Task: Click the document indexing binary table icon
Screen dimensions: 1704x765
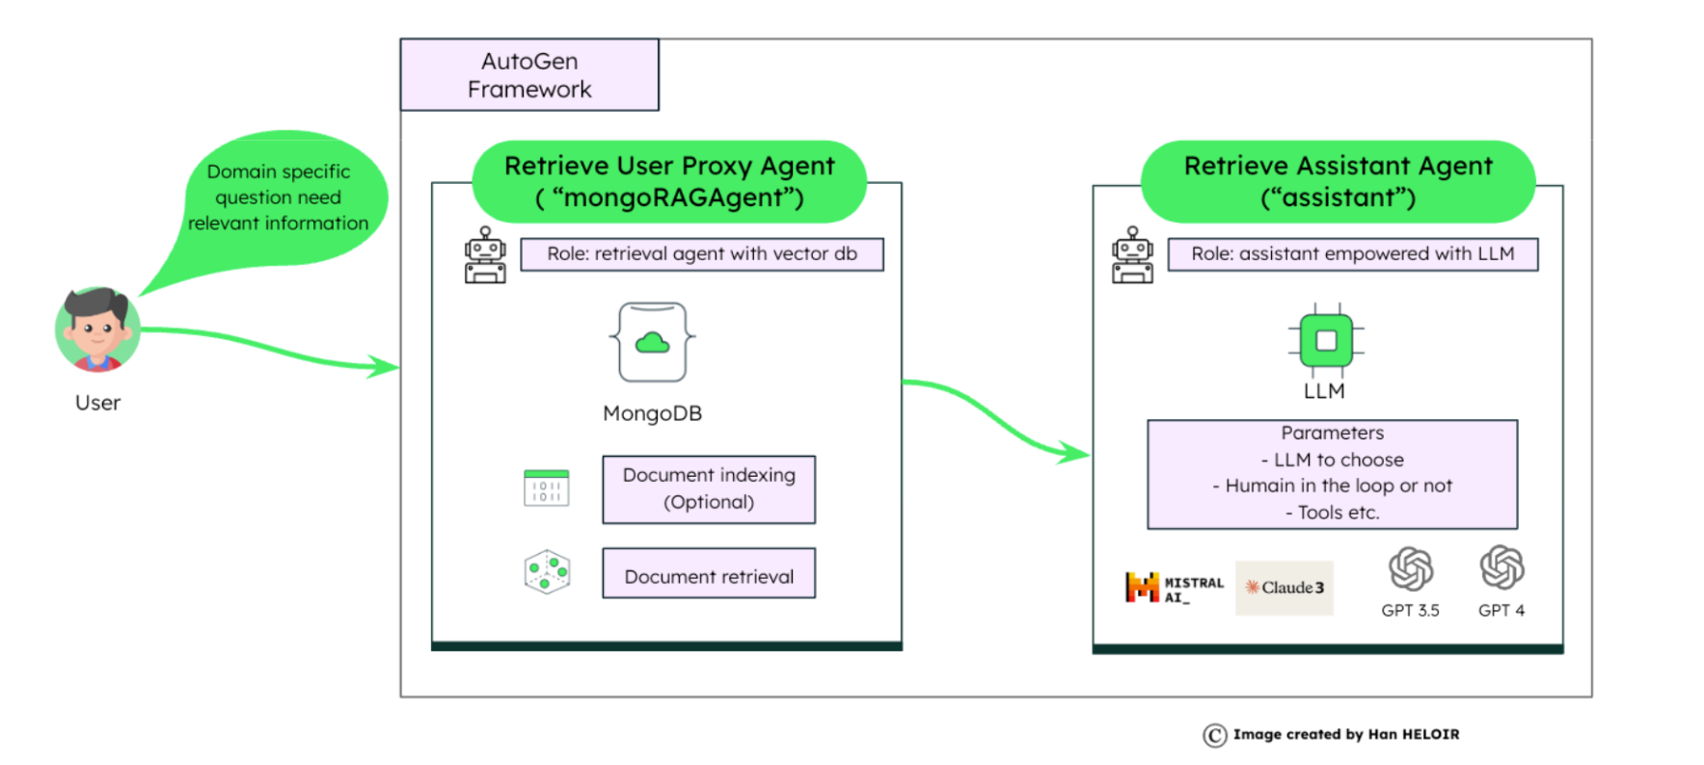Action: (546, 488)
